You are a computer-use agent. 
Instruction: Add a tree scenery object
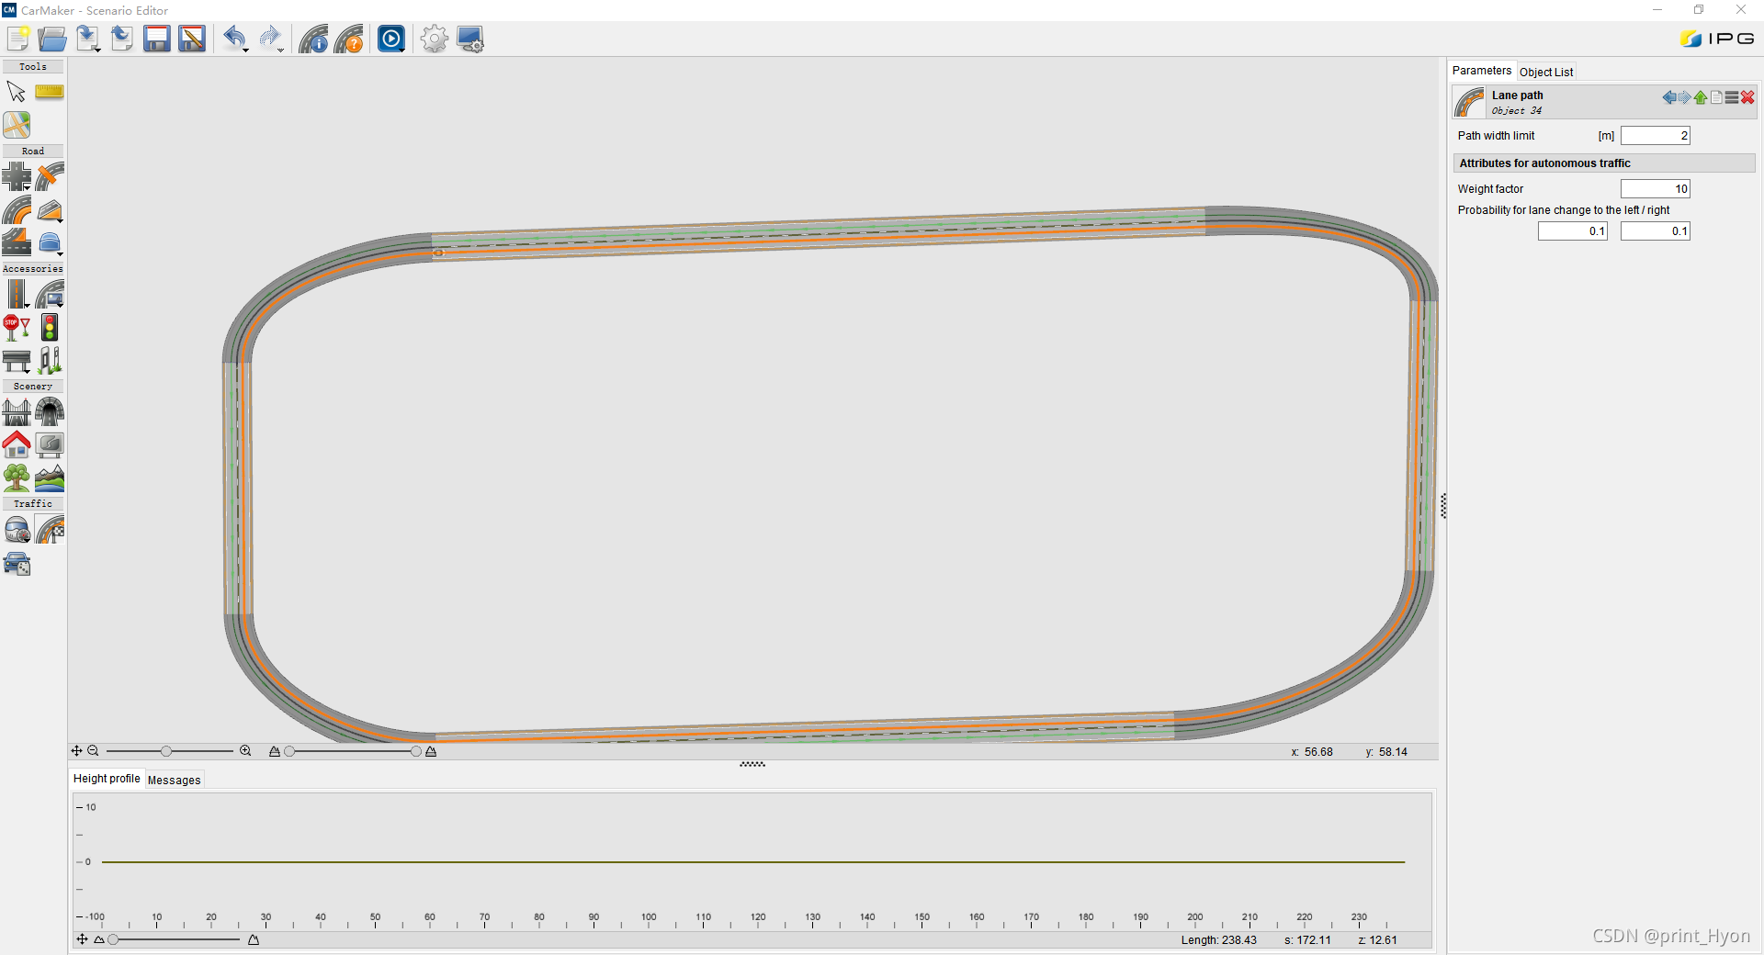pyautogui.click(x=17, y=477)
